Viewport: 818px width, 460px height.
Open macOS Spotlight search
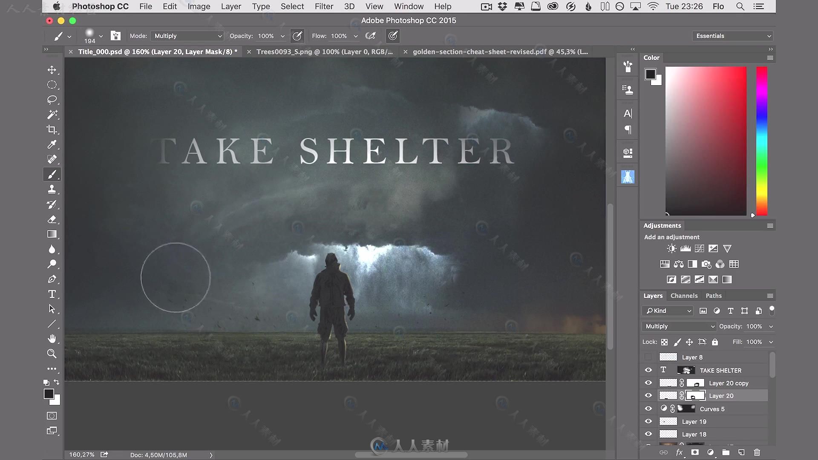[740, 6]
